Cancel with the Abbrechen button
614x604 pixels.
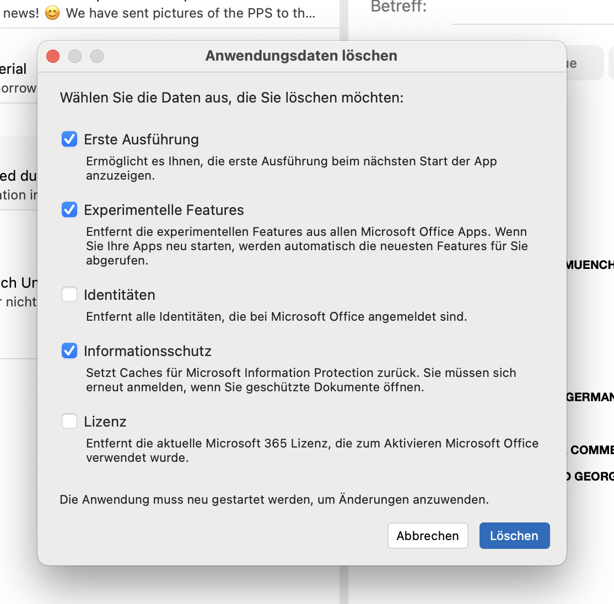point(428,536)
